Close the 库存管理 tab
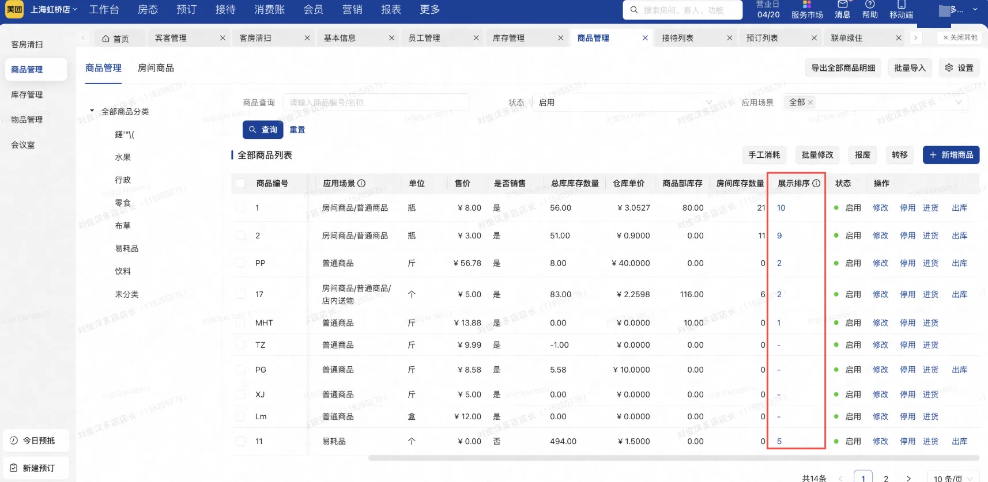This screenshot has height=482, width=988. 560,38
